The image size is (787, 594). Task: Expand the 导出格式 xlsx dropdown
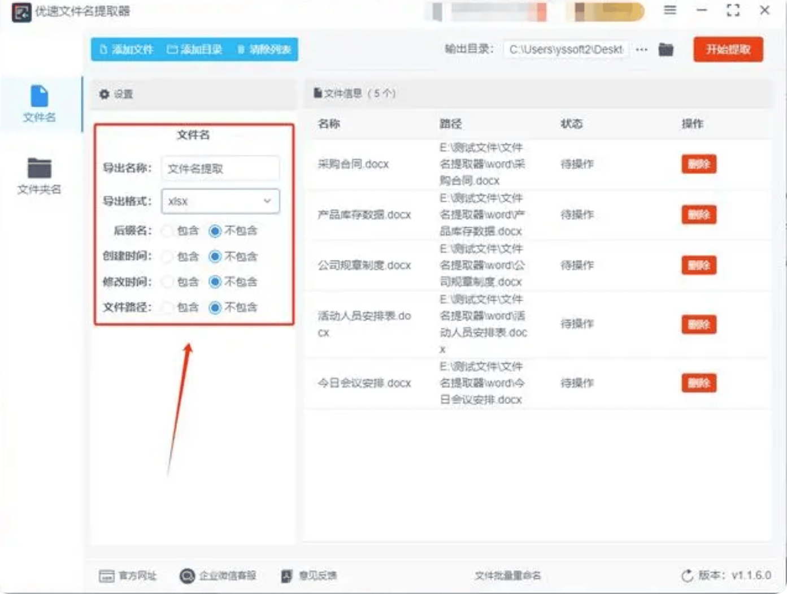coord(220,201)
